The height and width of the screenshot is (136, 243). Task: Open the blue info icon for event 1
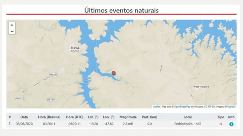point(231,124)
